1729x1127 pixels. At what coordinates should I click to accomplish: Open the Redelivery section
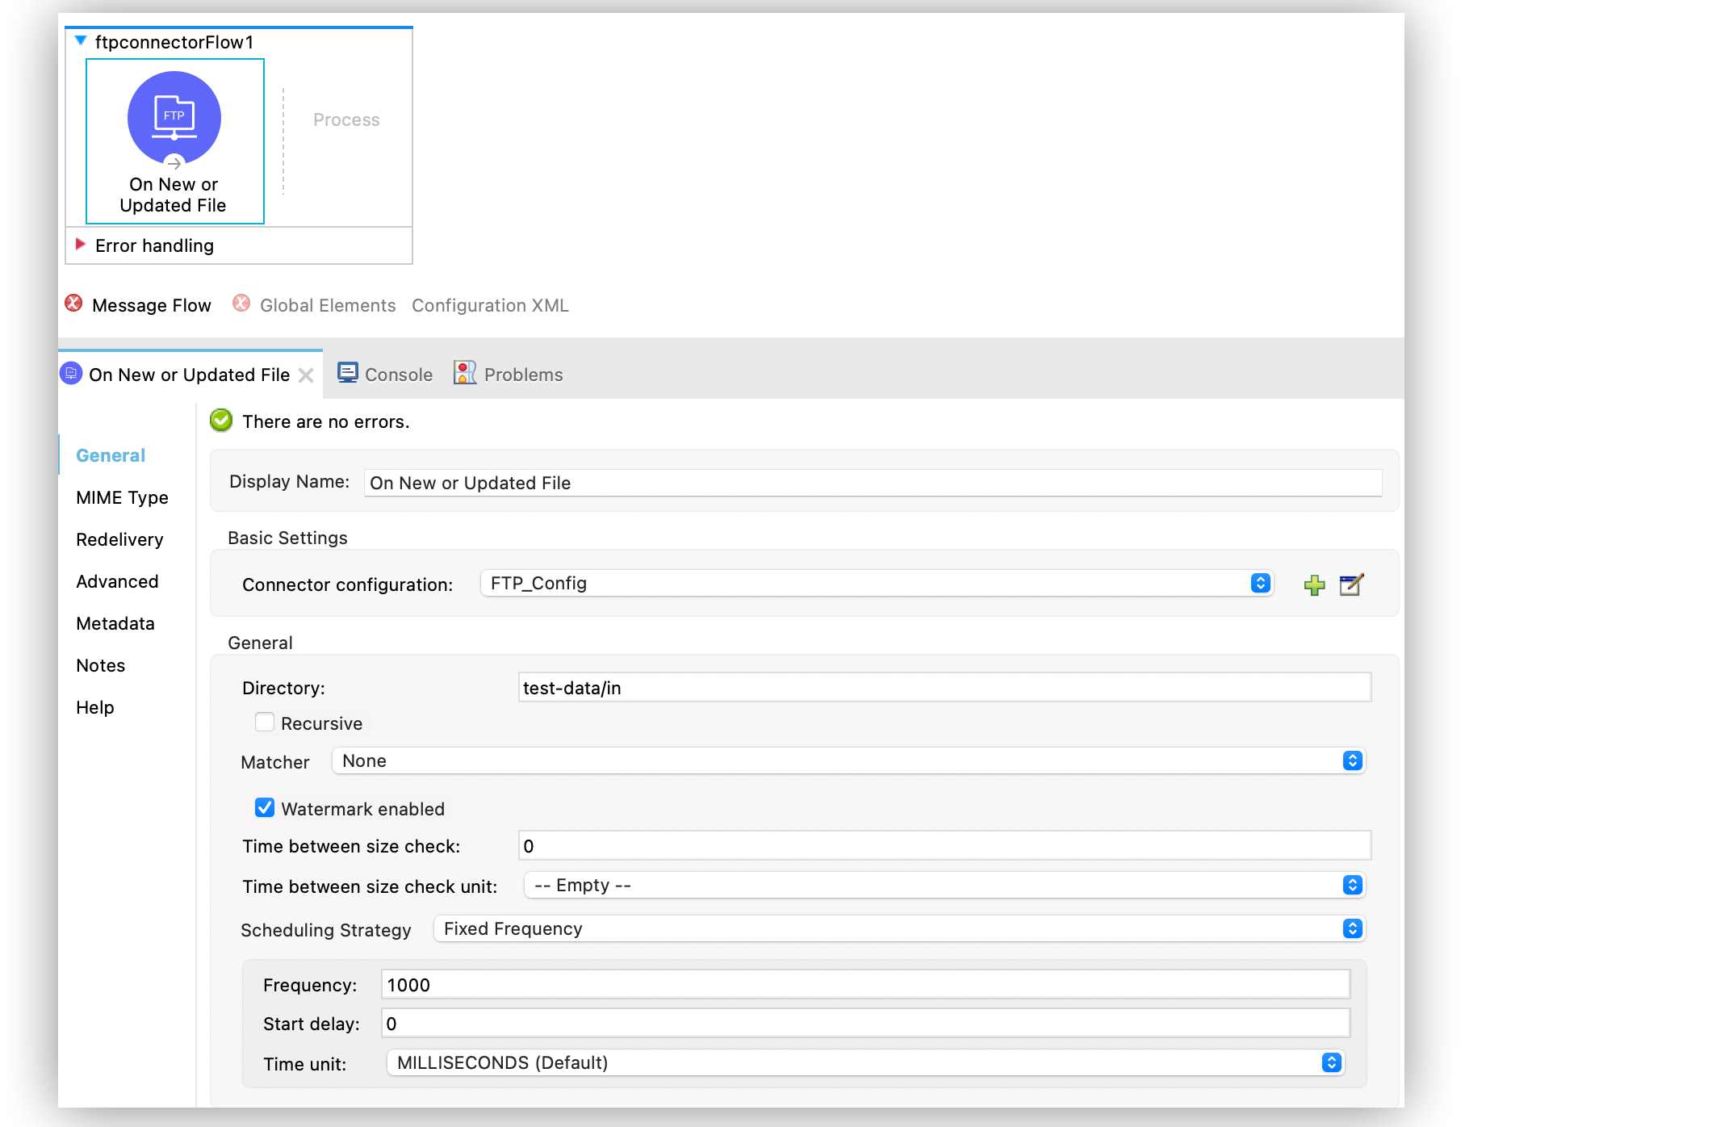point(119,539)
